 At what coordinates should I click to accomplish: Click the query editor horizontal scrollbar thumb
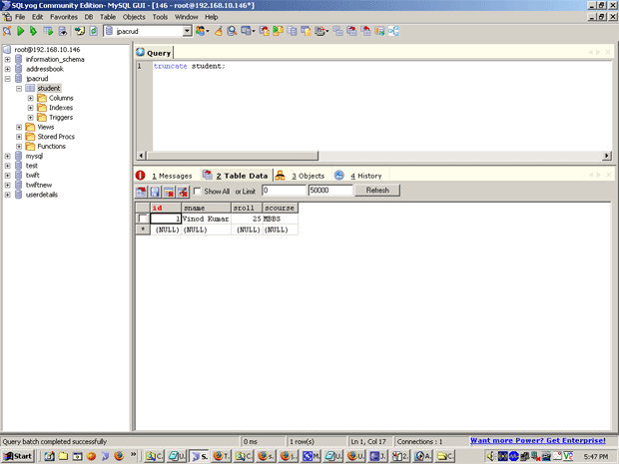[232, 156]
